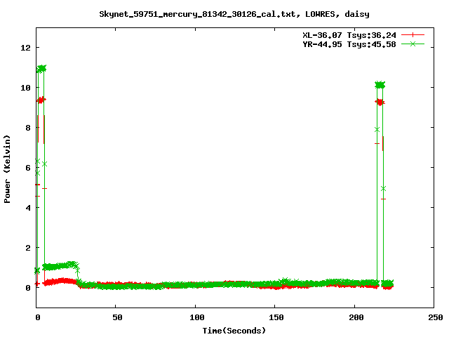The width and height of the screenshot is (449, 337).
Task: Click the green YR cal peak near 11 Kelvin
Action: pos(41,69)
